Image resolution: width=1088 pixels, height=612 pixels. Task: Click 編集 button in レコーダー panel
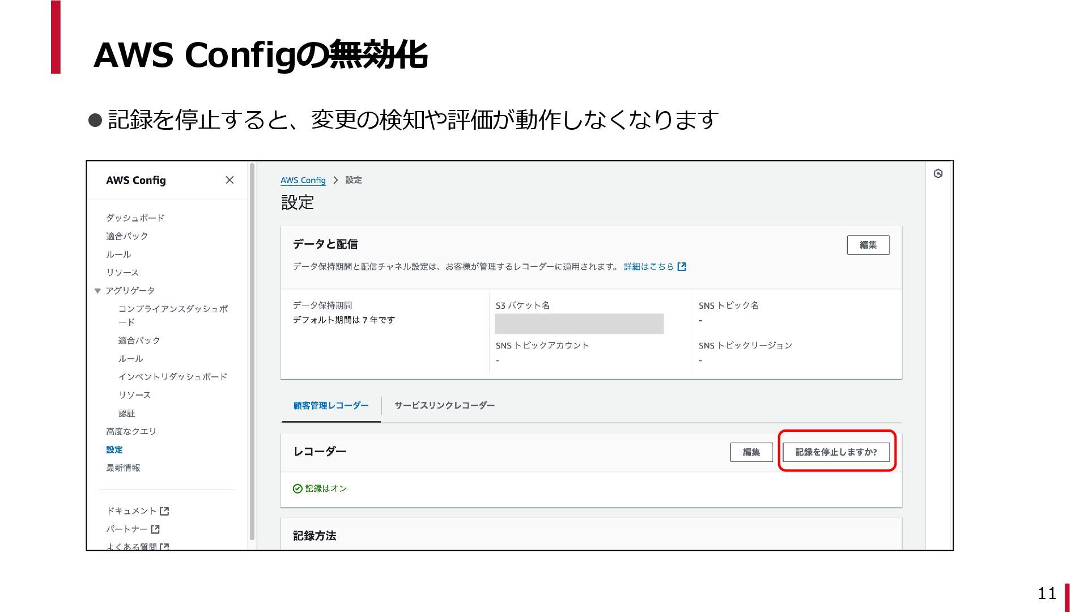tap(751, 452)
